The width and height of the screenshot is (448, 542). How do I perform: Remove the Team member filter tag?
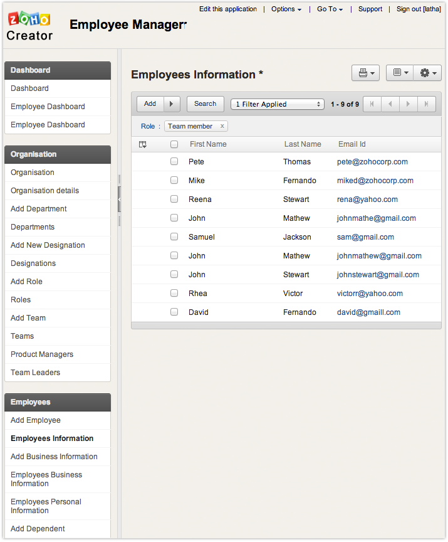coord(222,126)
